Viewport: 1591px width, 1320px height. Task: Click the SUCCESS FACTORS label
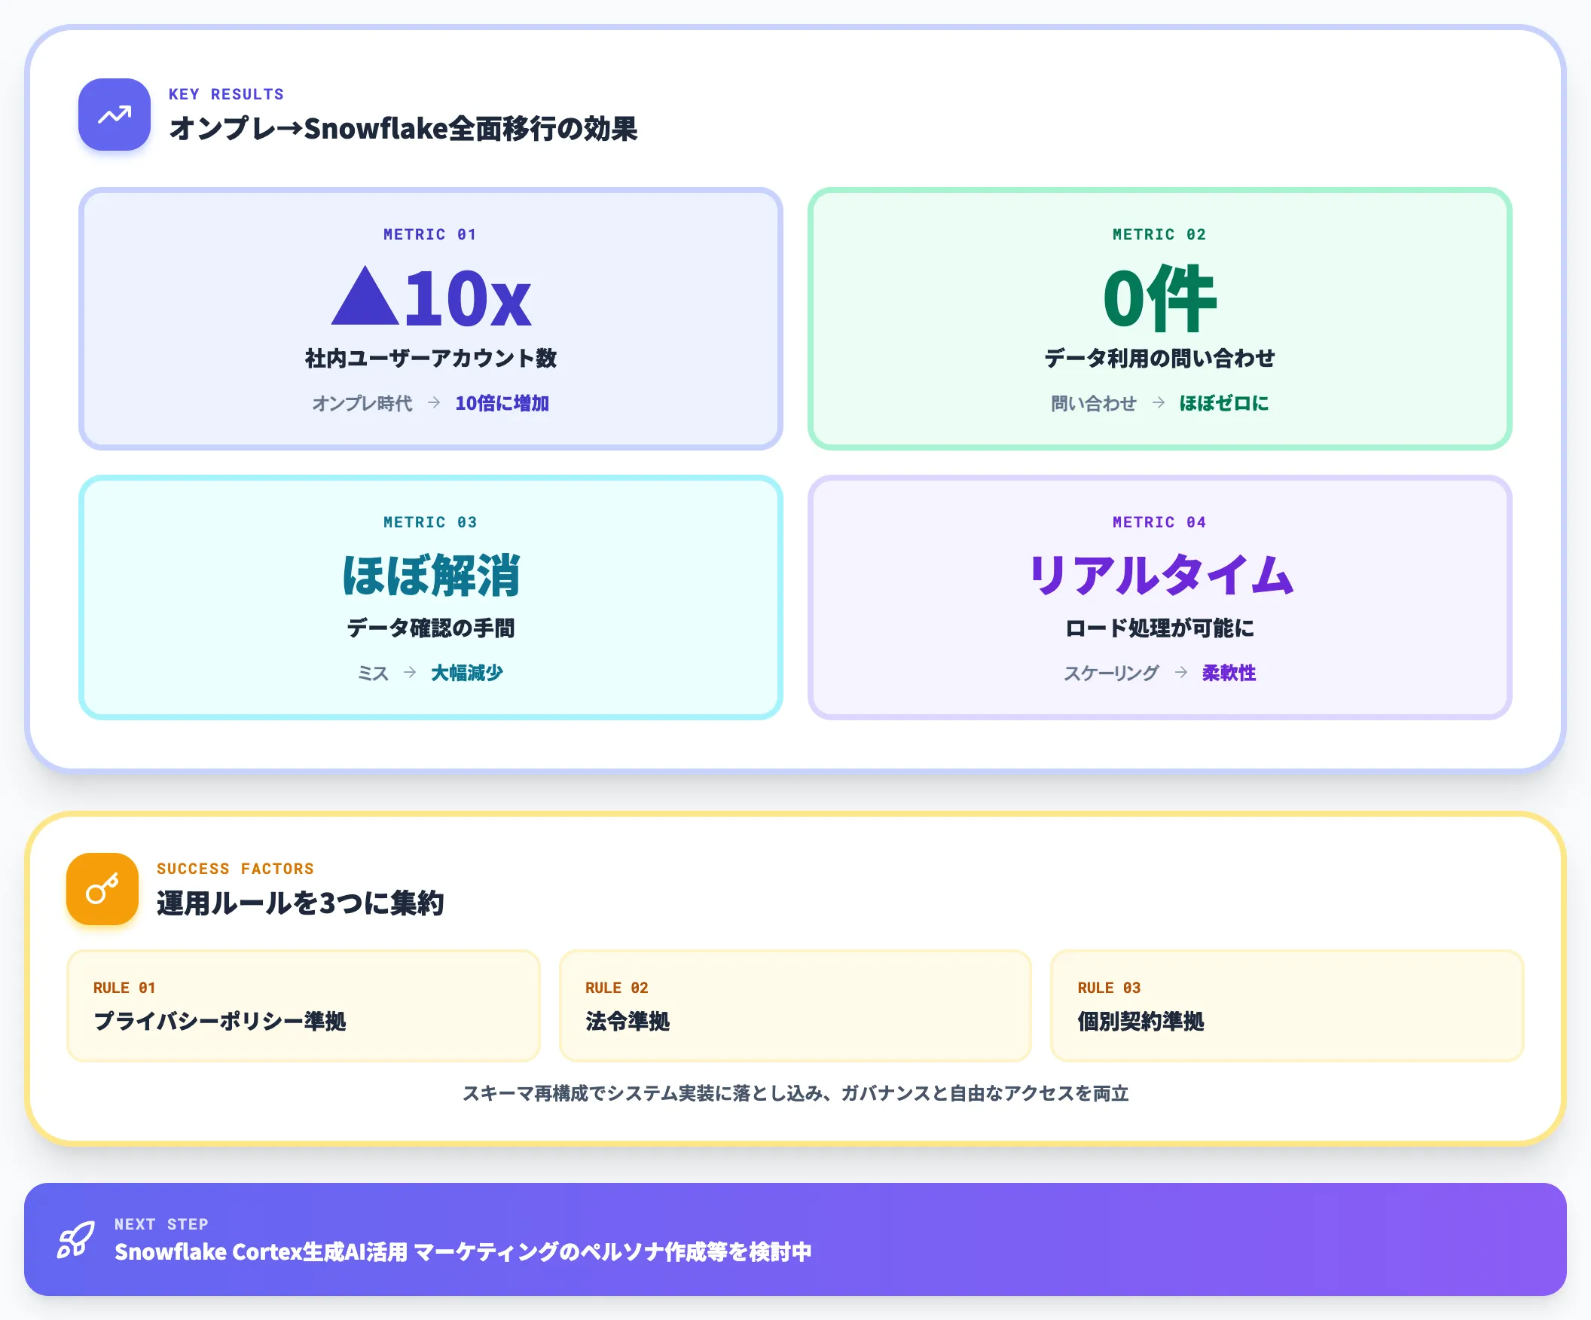[235, 869]
